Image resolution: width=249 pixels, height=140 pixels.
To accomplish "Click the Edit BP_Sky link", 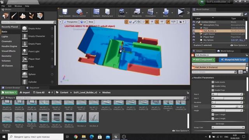I will (238, 40).
